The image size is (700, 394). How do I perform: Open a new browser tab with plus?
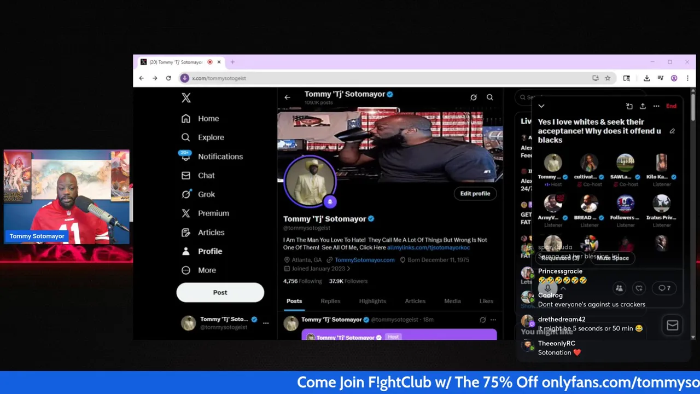pos(232,62)
